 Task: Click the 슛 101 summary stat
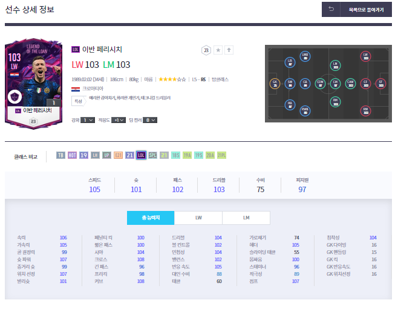(x=136, y=185)
